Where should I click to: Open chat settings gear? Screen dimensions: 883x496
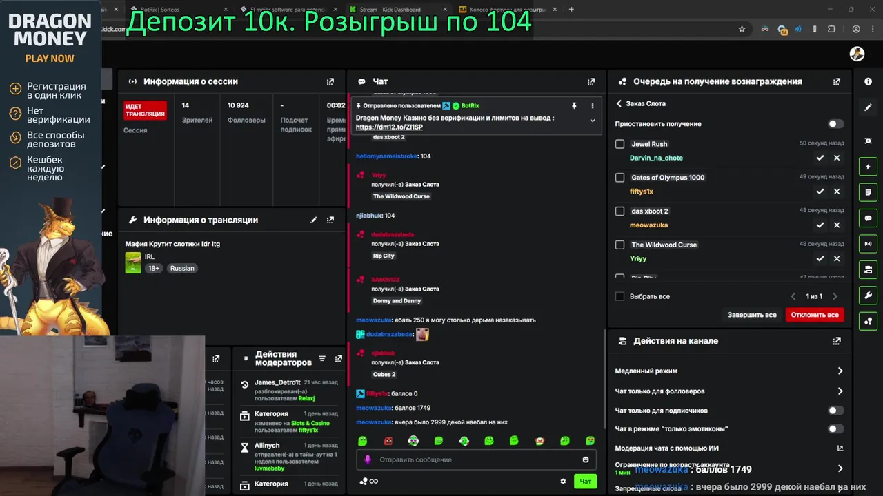click(x=563, y=482)
